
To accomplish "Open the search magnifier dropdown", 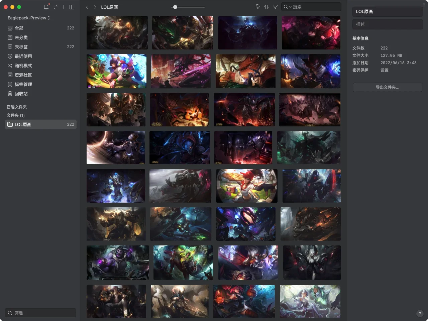I will pos(288,7).
